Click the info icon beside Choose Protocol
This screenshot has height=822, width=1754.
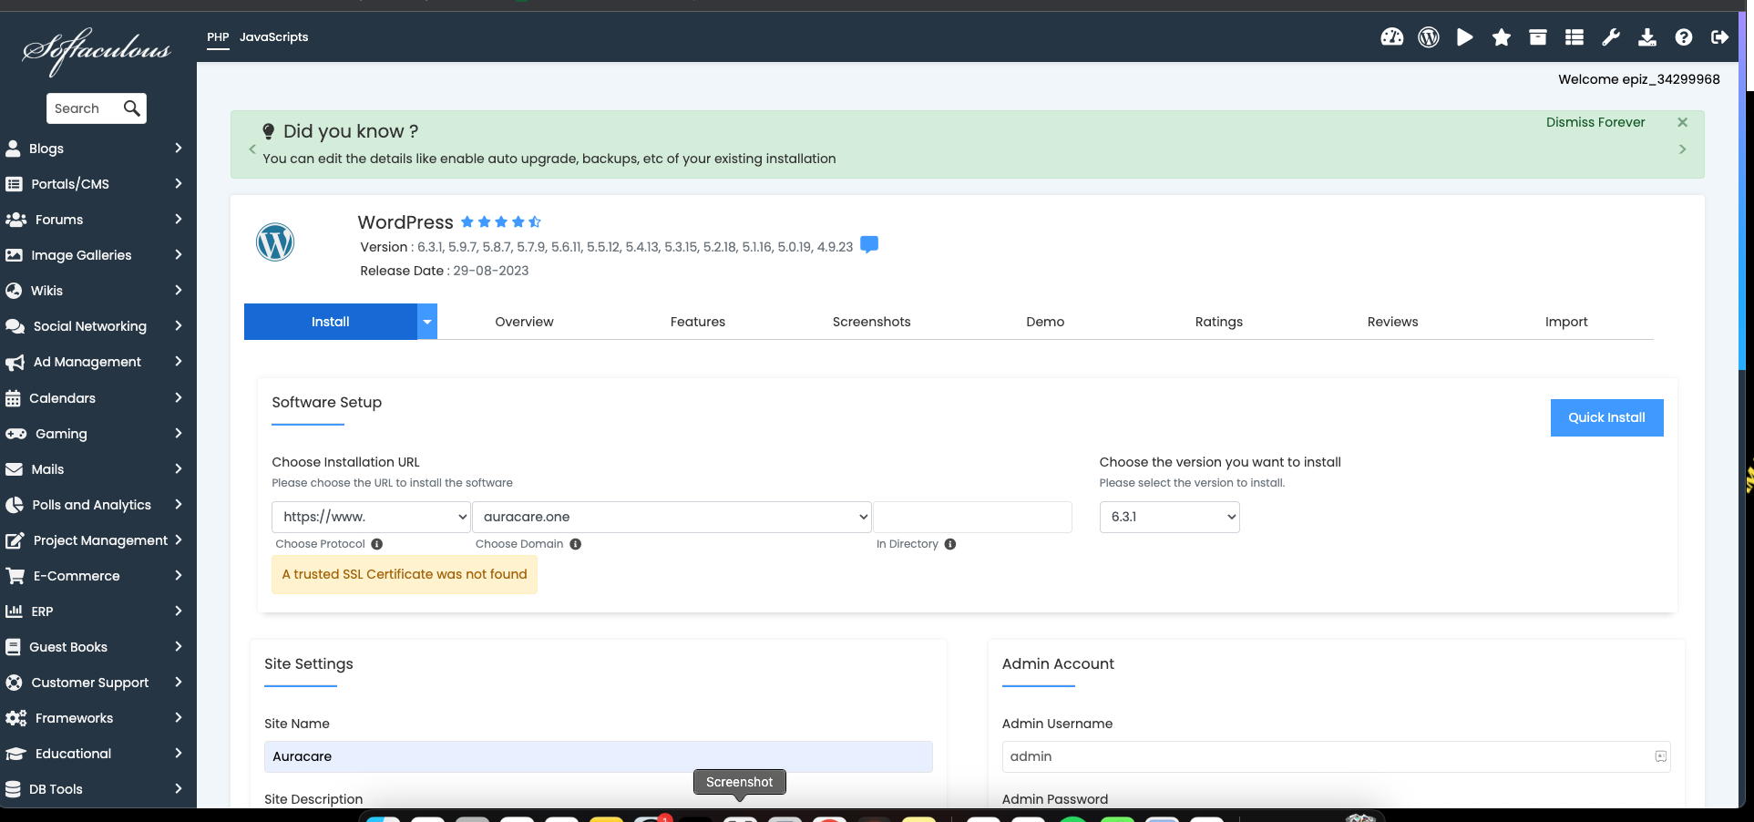click(376, 544)
